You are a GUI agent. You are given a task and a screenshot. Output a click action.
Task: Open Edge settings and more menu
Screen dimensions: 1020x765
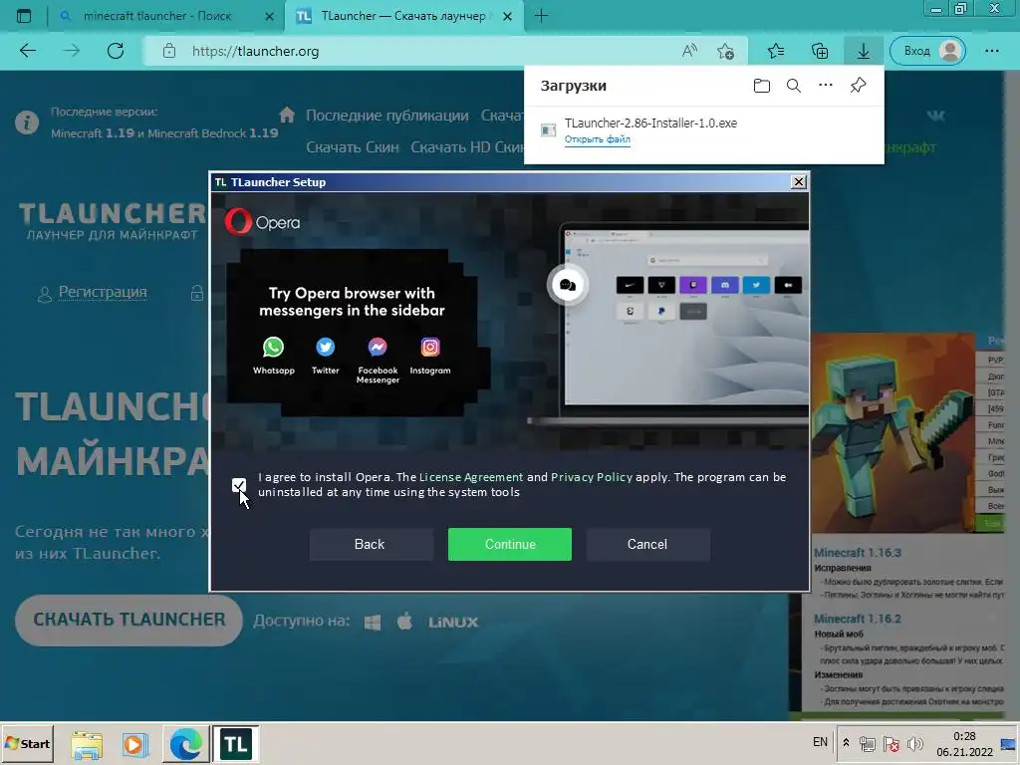[991, 51]
